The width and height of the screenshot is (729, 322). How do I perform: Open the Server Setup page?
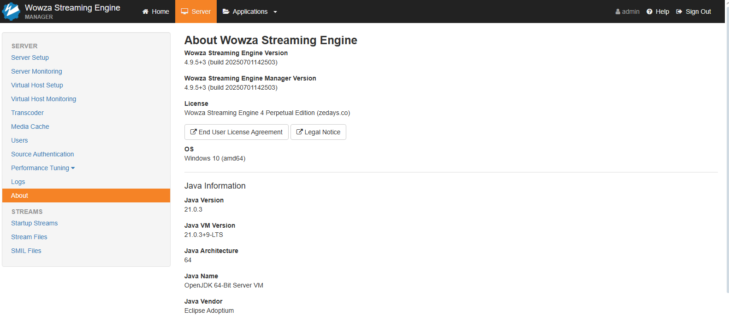click(30, 57)
